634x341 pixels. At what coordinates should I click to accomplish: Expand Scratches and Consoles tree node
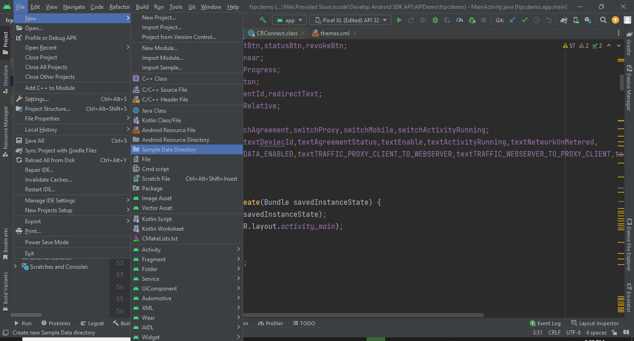point(16,267)
